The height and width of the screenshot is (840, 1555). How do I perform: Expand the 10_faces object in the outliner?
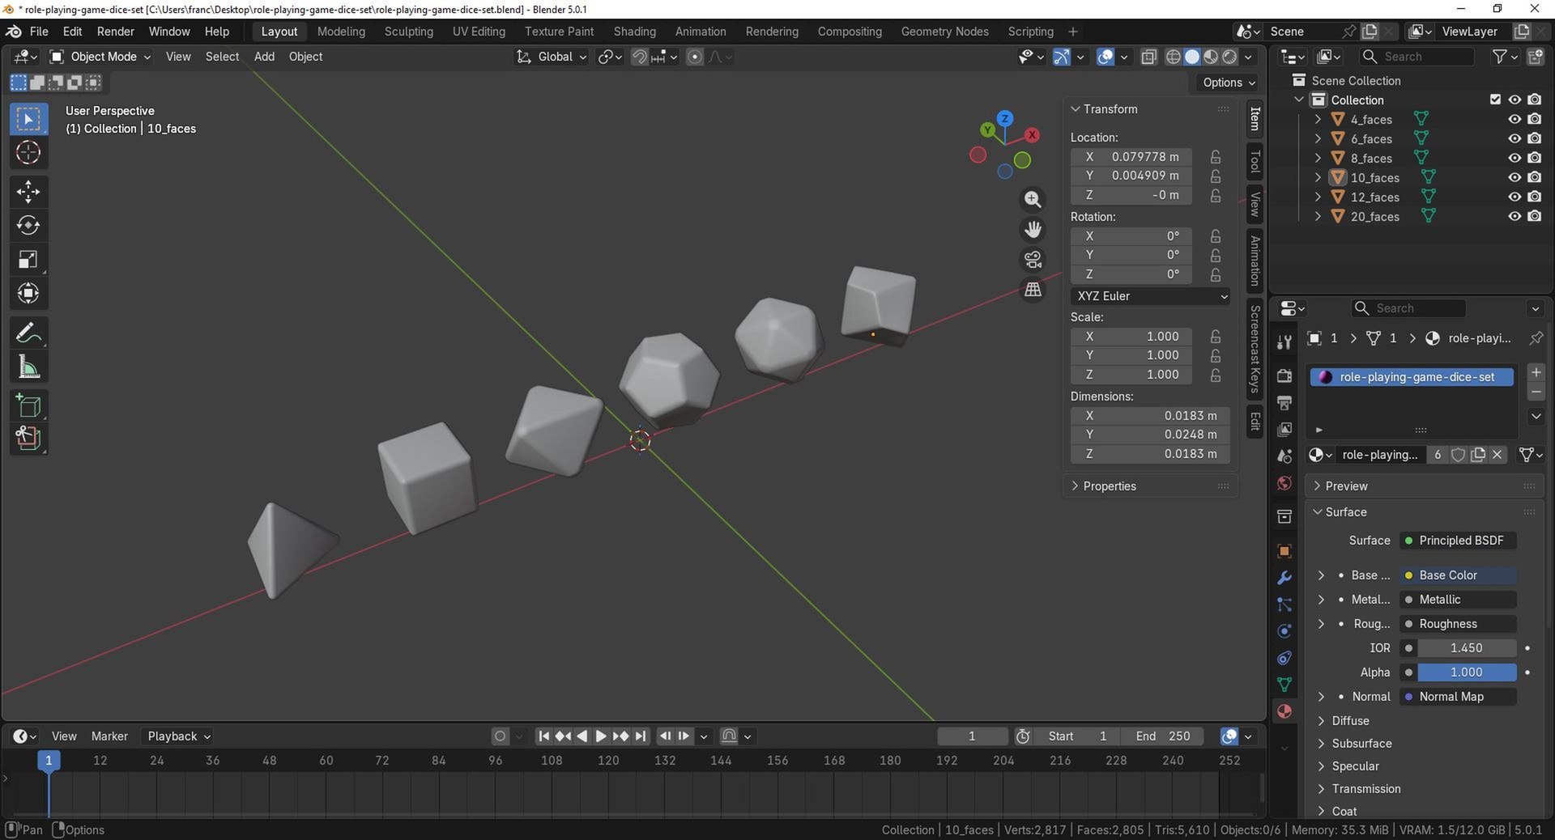[1318, 177]
